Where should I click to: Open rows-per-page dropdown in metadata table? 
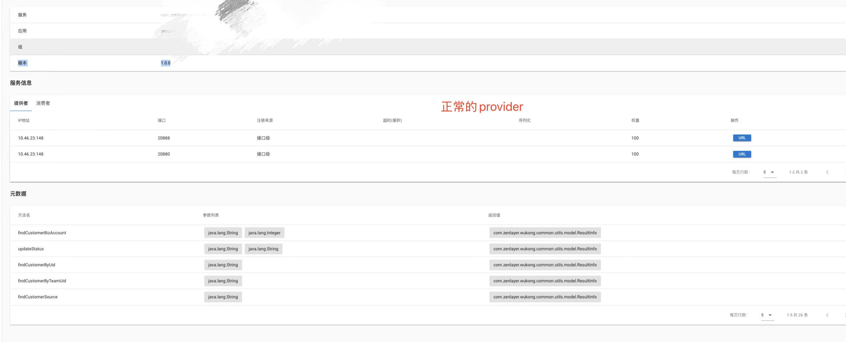pos(767,315)
